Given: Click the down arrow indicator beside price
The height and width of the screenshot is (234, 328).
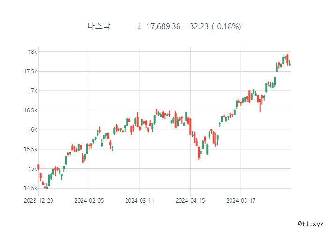Looking at the screenshot, I should point(140,27).
